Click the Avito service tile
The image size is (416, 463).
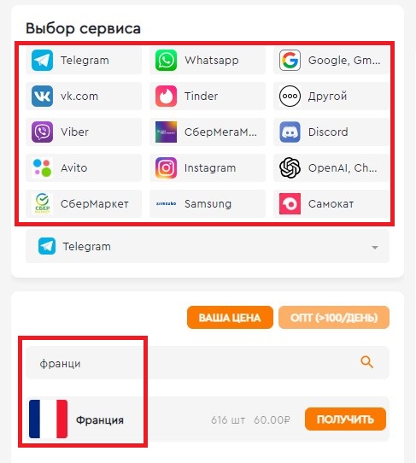[84, 167]
